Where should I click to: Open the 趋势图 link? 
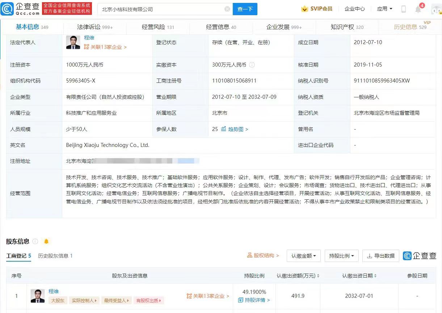tap(238, 129)
